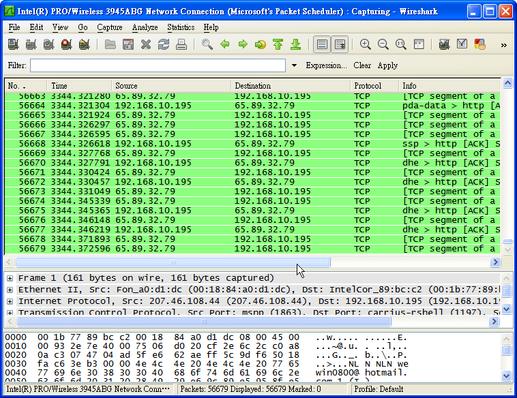Apply the display filter
The height and width of the screenshot is (398, 517).
[x=387, y=65]
